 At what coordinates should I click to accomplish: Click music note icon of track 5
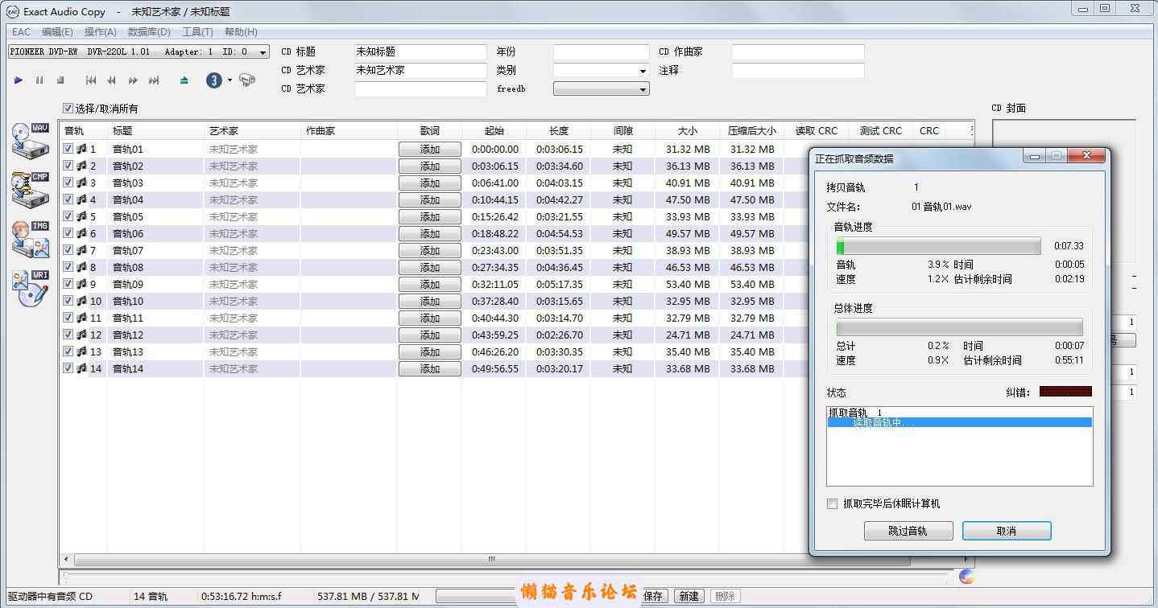81,216
